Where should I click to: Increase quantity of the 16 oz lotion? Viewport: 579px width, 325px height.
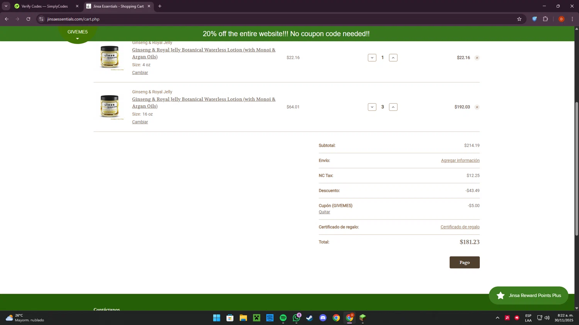(x=393, y=107)
